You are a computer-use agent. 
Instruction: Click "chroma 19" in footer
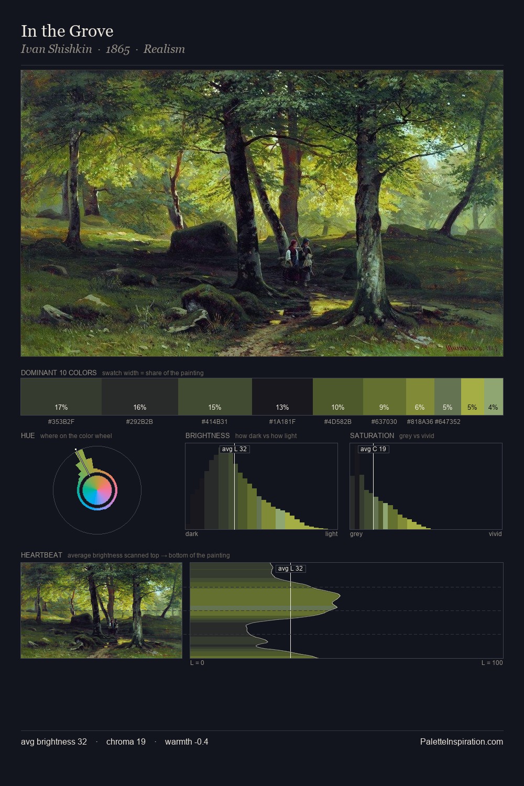point(126,742)
